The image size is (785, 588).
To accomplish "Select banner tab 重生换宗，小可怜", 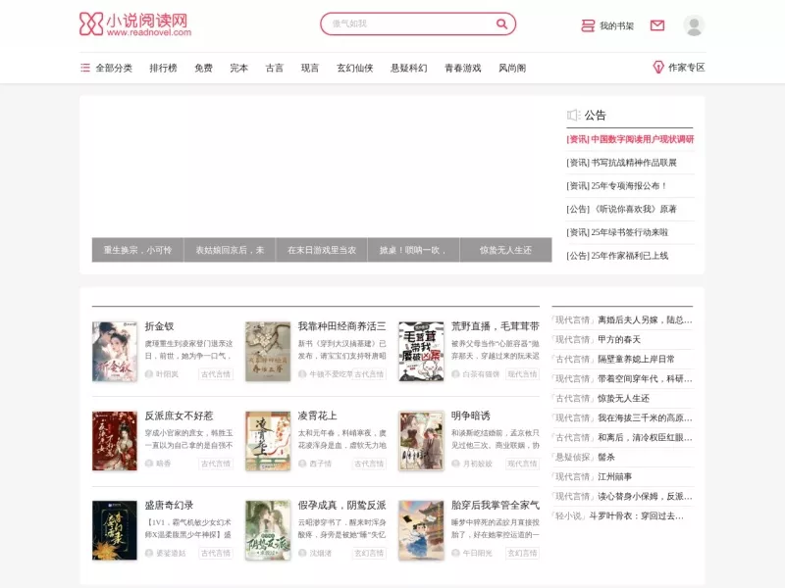I will [x=137, y=250].
